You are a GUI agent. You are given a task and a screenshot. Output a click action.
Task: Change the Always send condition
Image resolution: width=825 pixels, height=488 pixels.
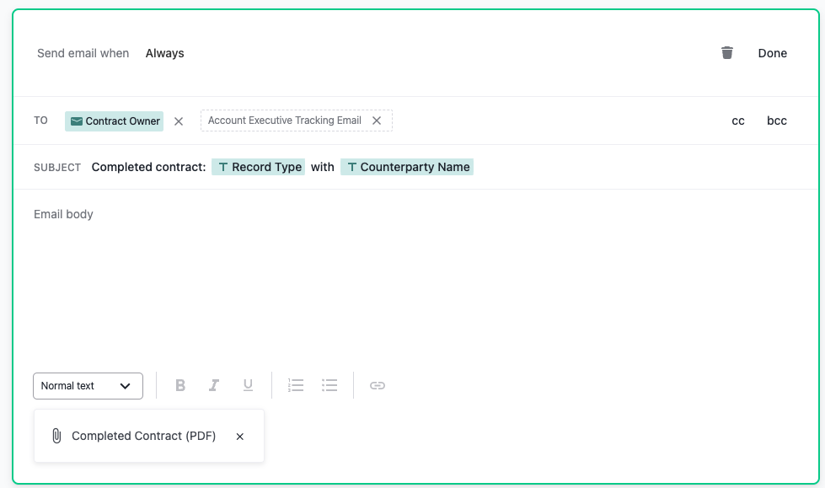click(164, 52)
